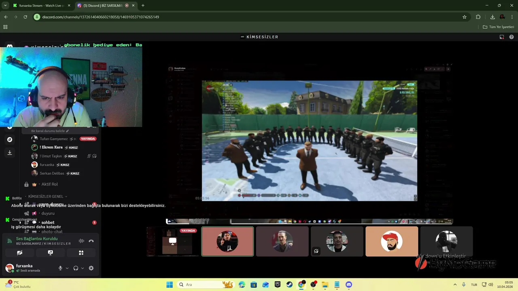Open File Explorer from taskbar

click(325, 285)
